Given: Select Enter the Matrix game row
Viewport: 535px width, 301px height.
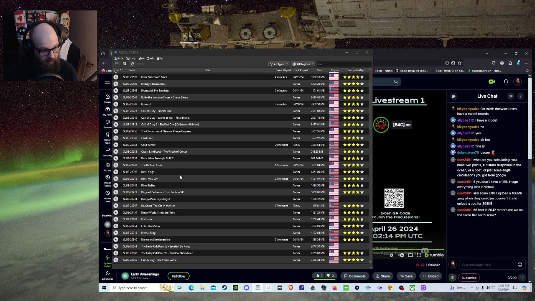Looking at the screenshot, I should pyautogui.click(x=242, y=226).
